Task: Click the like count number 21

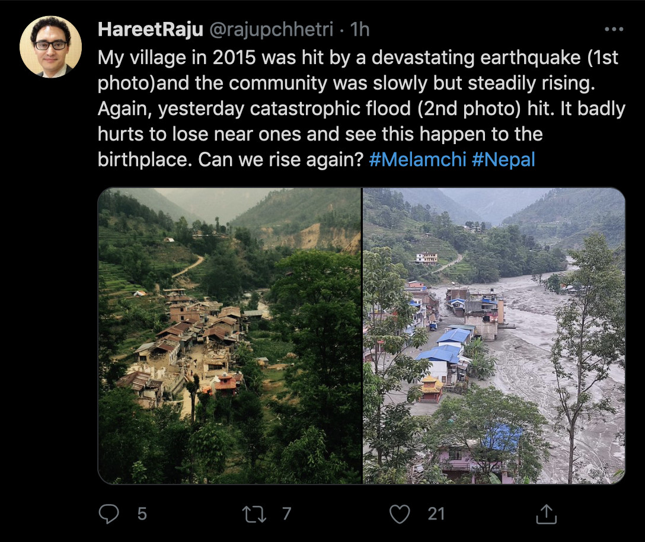Action: click(x=436, y=514)
